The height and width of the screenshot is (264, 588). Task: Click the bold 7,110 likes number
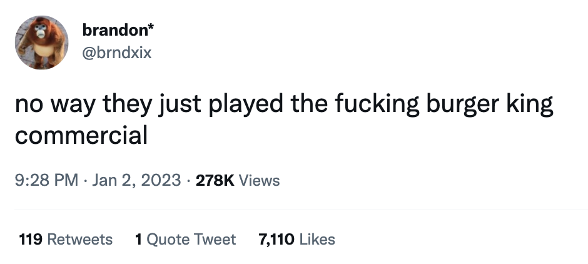tap(276, 239)
